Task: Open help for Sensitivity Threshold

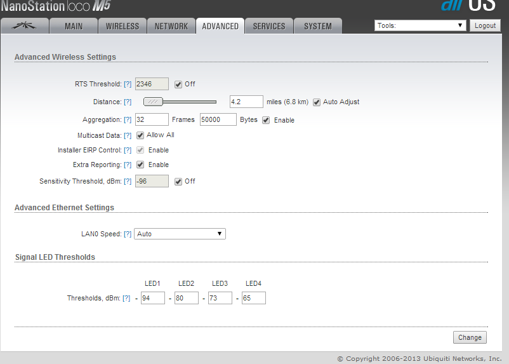Action: [128, 181]
